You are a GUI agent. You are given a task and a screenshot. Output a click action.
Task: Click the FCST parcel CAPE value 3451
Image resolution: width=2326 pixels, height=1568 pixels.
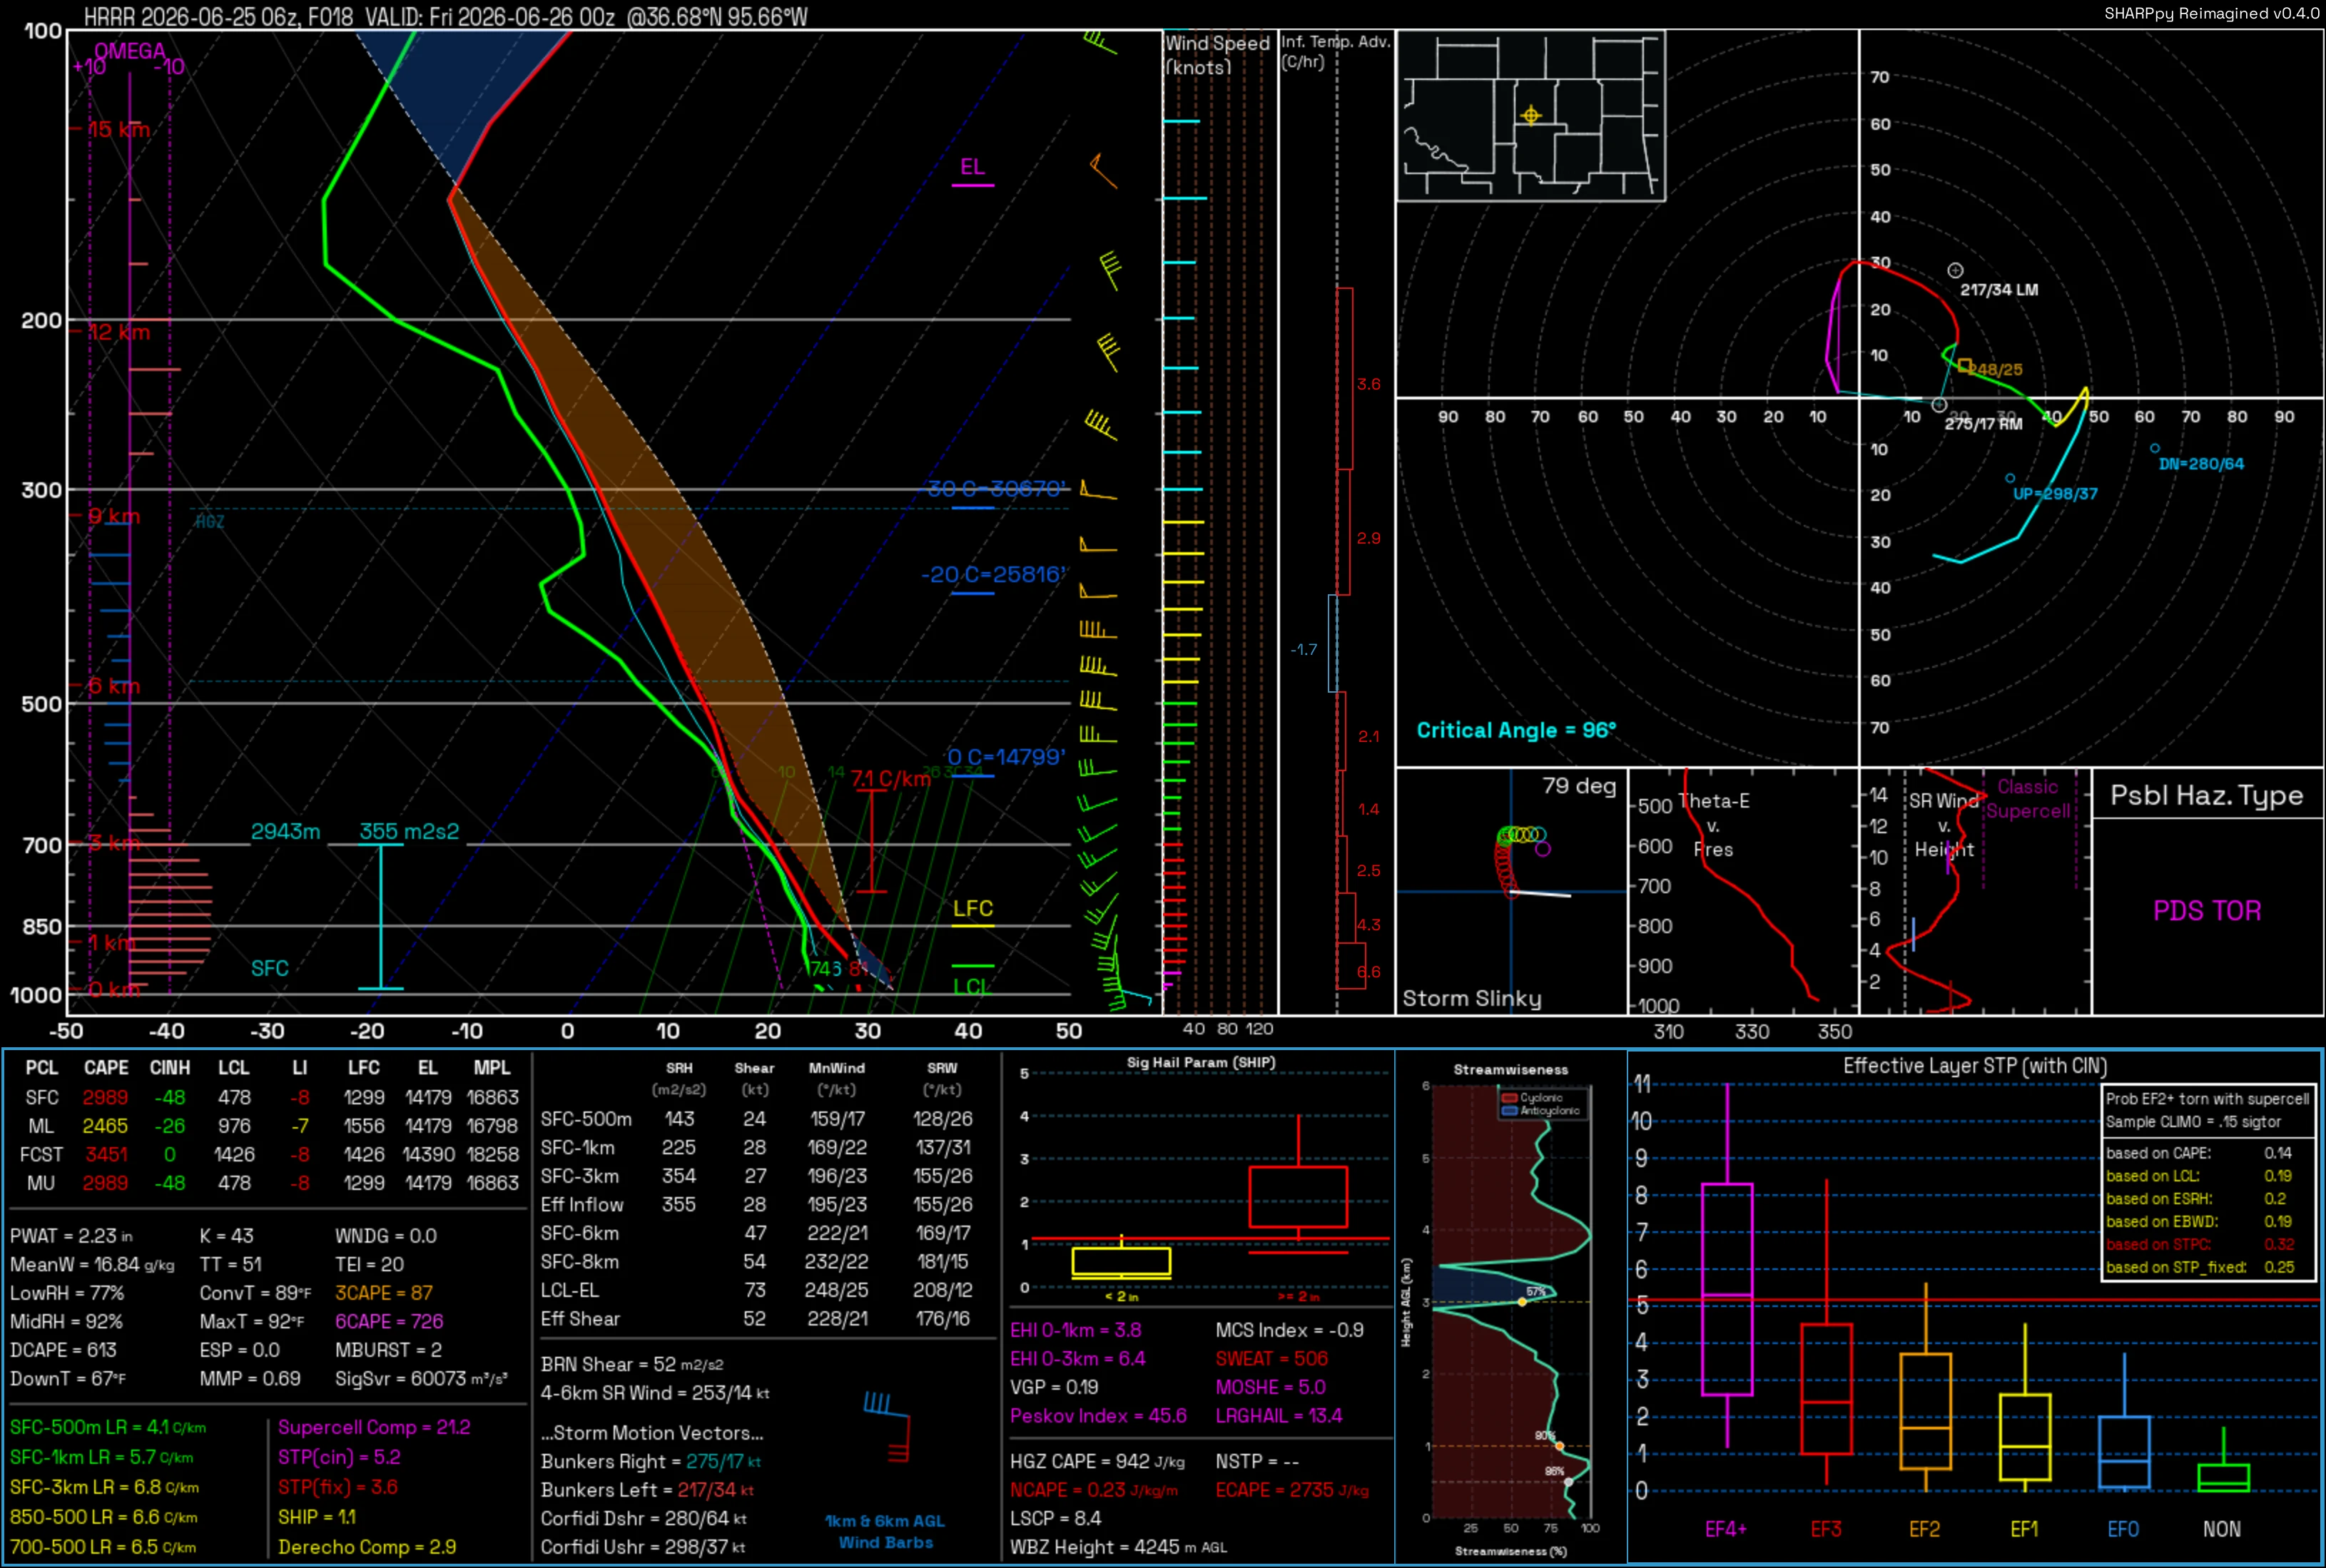pos(106,1154)
